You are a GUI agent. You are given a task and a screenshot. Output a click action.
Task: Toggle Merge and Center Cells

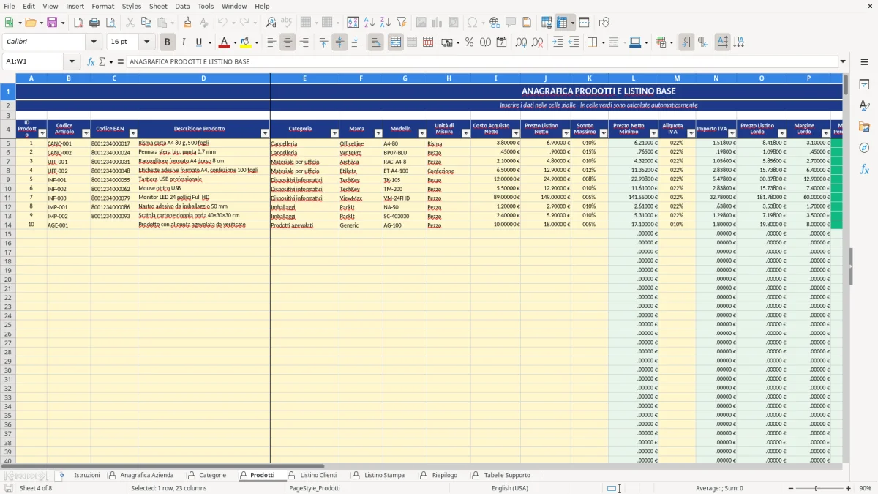(x=396, y=42)
